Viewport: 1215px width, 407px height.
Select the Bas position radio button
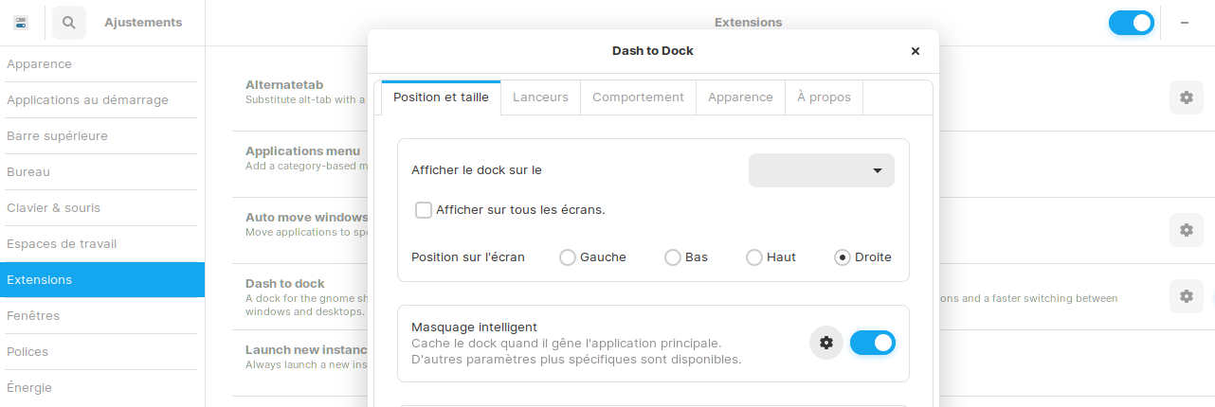coord(673,257)
